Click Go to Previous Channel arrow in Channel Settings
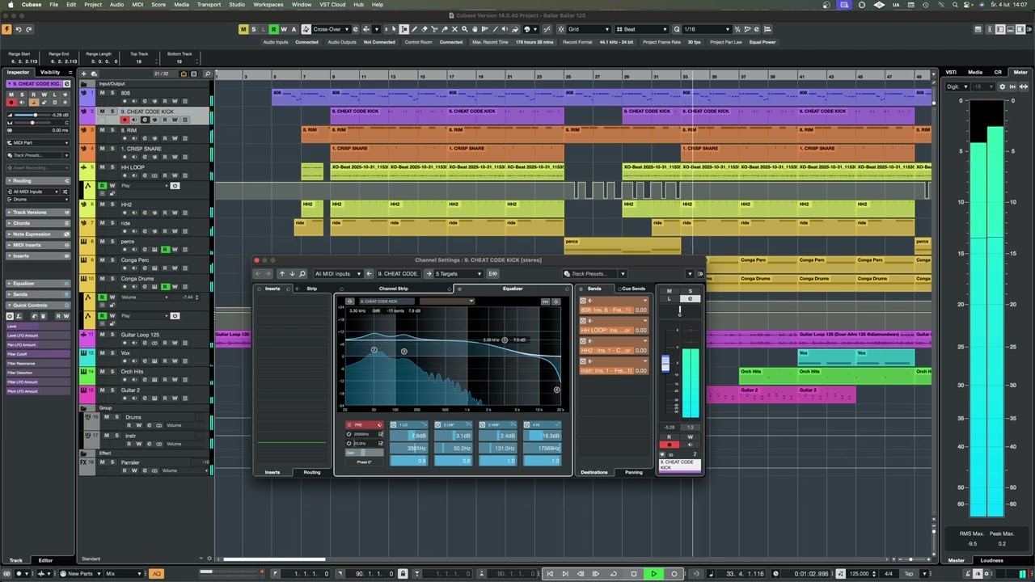Screen dimensions: 1035x582 (x=282, y=274)
